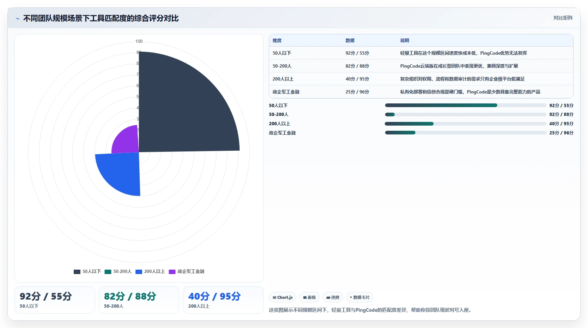Click the description starting 轻量工具在这个规模区间

coord(463,53)
